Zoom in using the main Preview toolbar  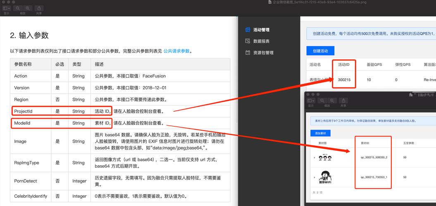(x=27, y=8)
